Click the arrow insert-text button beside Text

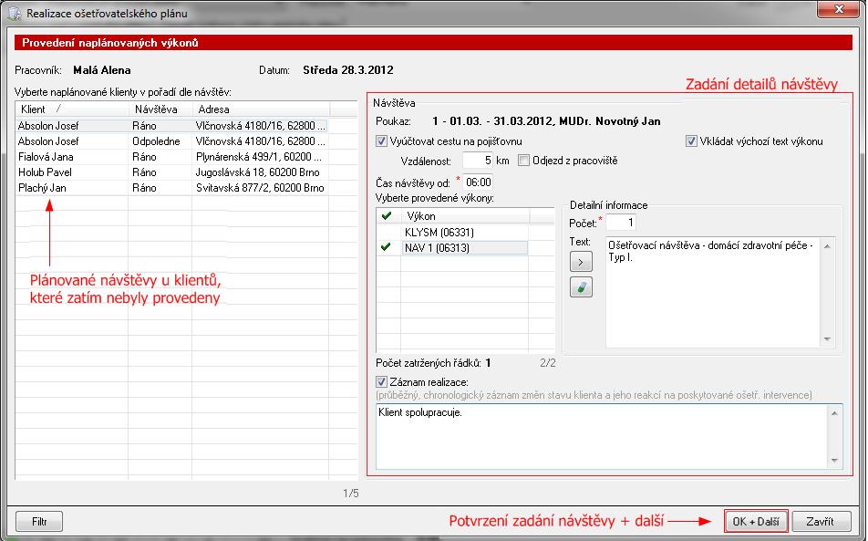(581, 262)
